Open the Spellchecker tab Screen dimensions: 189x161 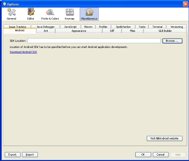coord(123,26)
